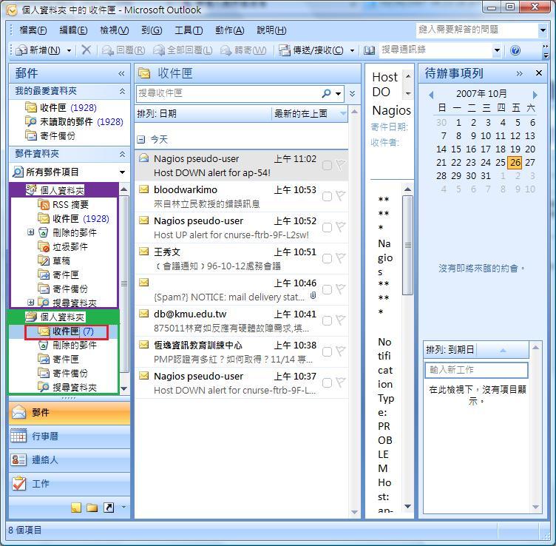Image resolution: width=556 pixels, height=546 pixels.
Task: Open the Address Book icon
Action: click(369, 50)
